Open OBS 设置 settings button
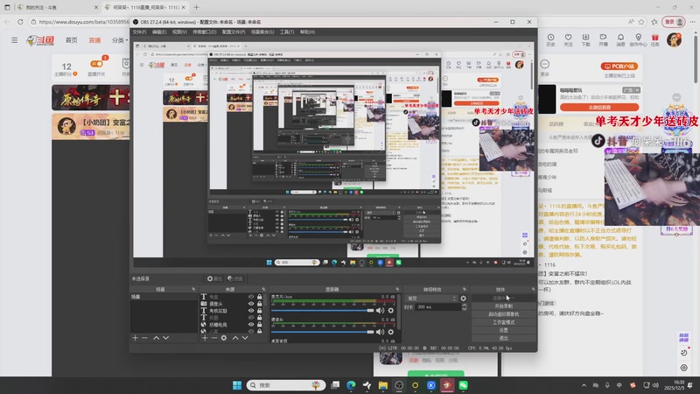Viewport: 700px width, 394px height. pos(504,331)
